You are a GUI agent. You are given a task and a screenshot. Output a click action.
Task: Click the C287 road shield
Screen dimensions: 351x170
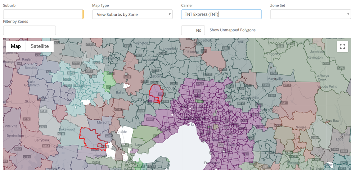pyautogui.click(x=76, y=63)
